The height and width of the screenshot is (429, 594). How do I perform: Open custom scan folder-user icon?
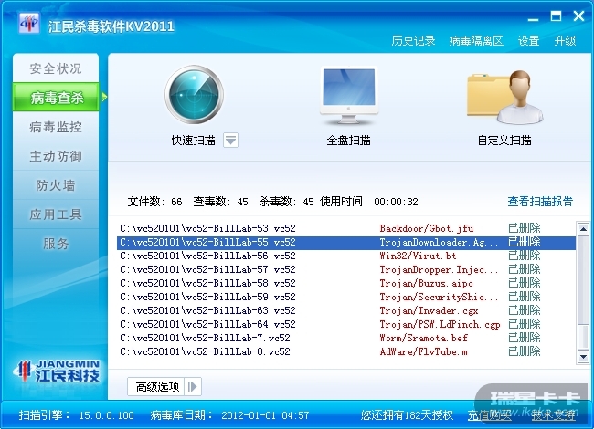(505, 97)
